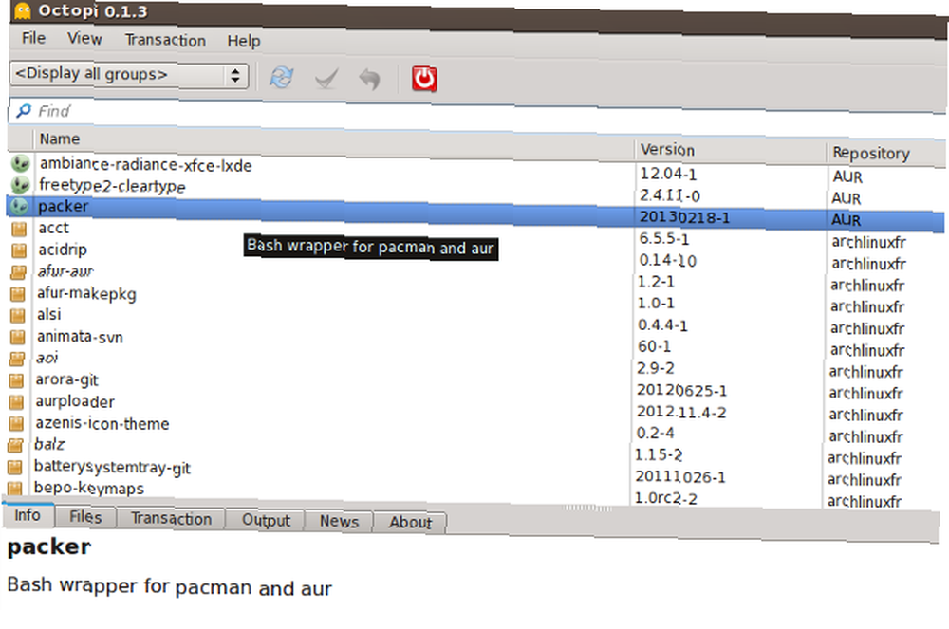Switch to the Output tab
949x629 pixels.
coord(266,520)
